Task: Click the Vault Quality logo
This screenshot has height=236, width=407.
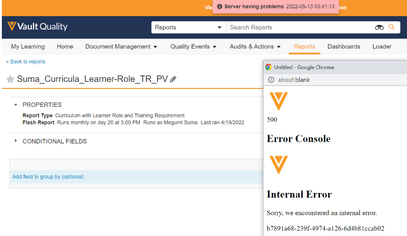Action: point(38,27)
